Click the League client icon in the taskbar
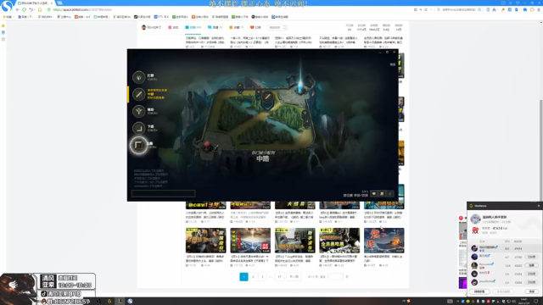The height and width of the screenshot is (305, 543). [x=120, y=302]
